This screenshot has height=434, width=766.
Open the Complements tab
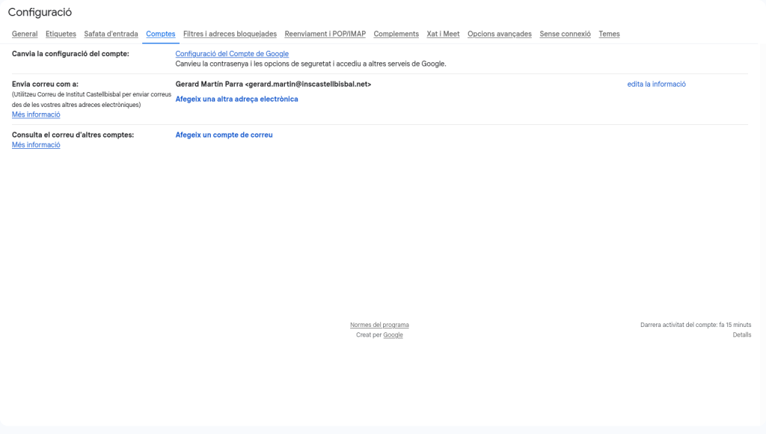click(x=396, y=34)
